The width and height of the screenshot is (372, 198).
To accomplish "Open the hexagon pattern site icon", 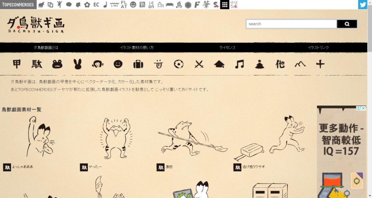I will click(x=188, y=5).
